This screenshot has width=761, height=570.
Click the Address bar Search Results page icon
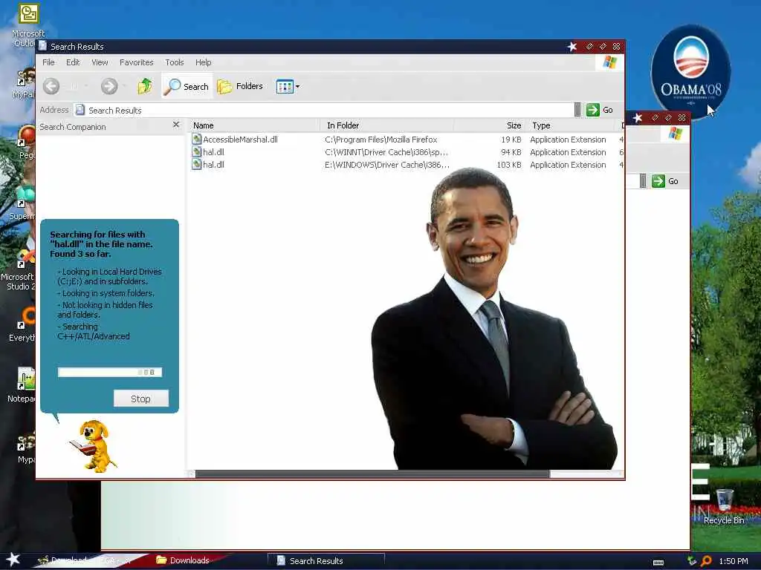pyautogui.click(x=80, y=110)
